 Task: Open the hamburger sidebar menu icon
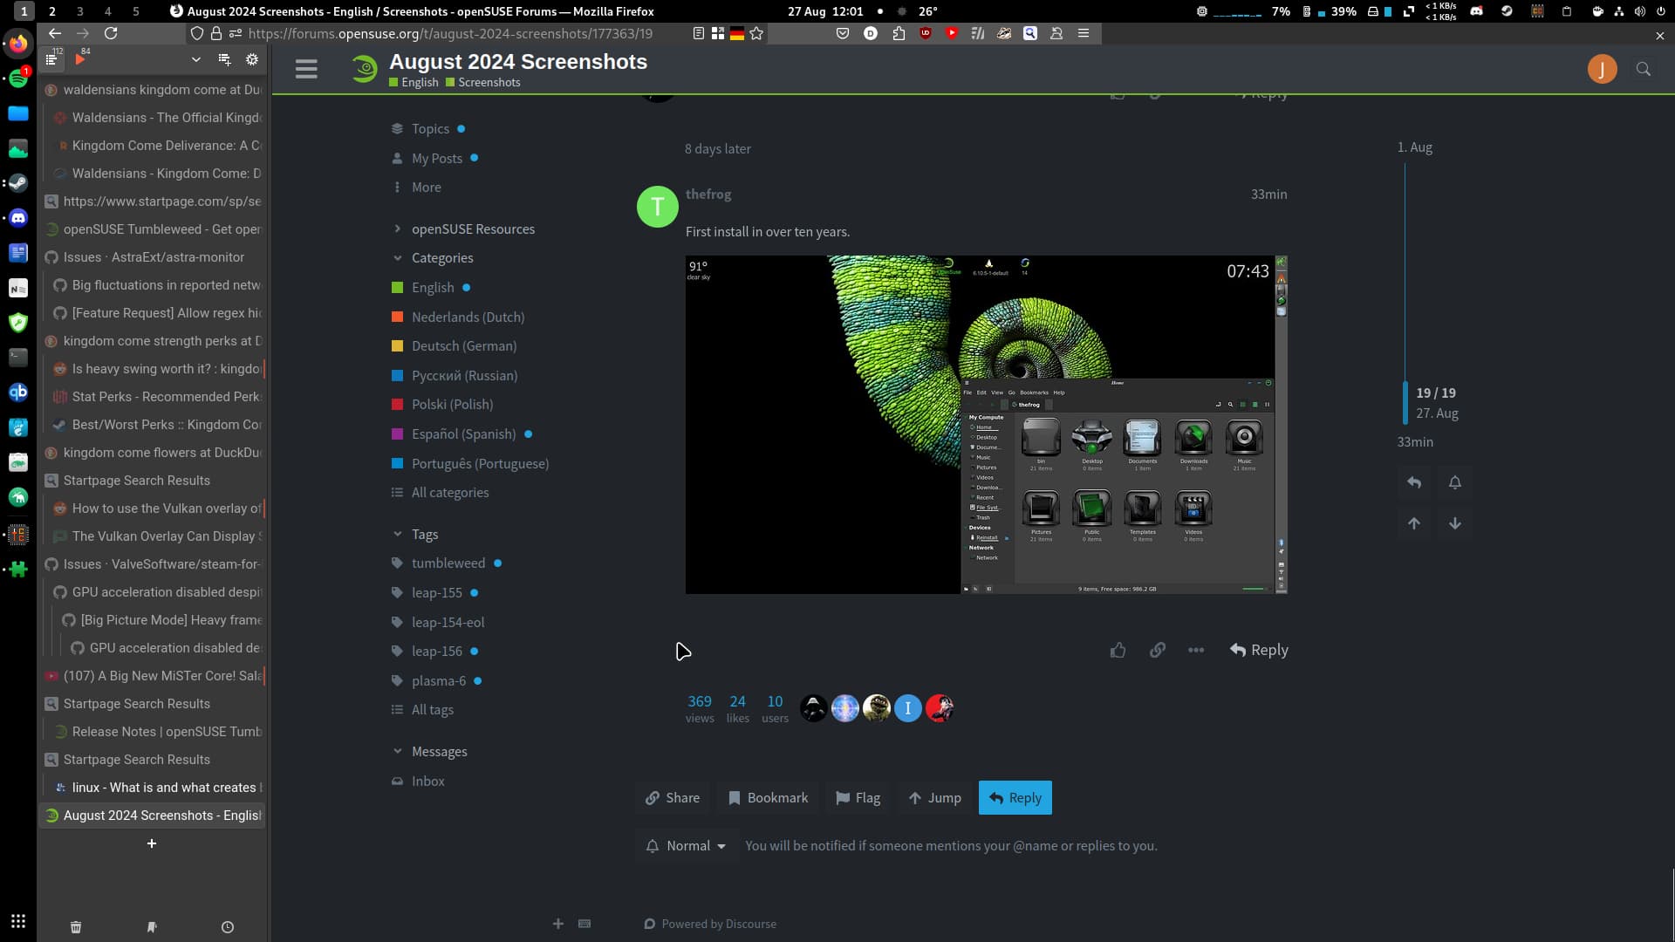[x=306, y=69]
